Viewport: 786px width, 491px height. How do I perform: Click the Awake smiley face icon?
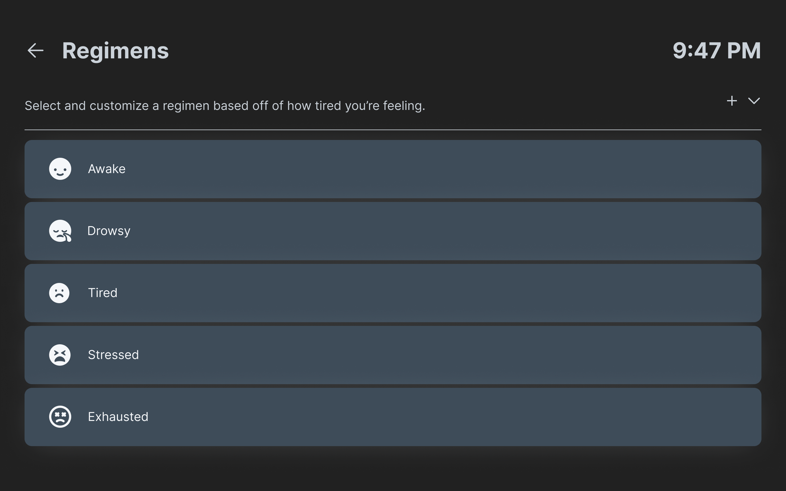coord(60,169)
